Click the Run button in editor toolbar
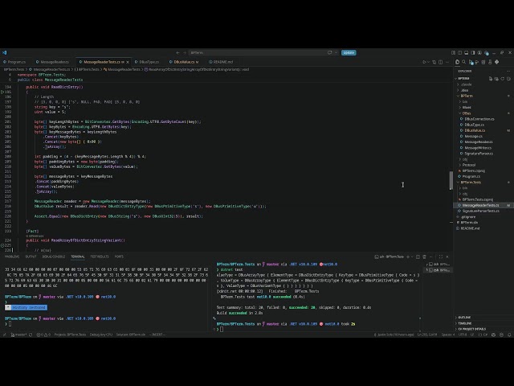The height and width of the screenshot is (386, 514). 424,62
